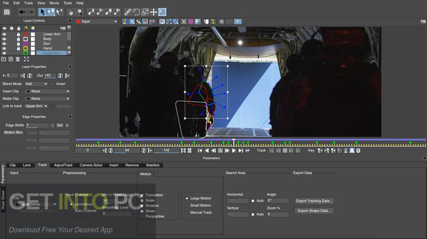Select the magnifier zoom tool

pyautogui.click(x=80, y=12)
